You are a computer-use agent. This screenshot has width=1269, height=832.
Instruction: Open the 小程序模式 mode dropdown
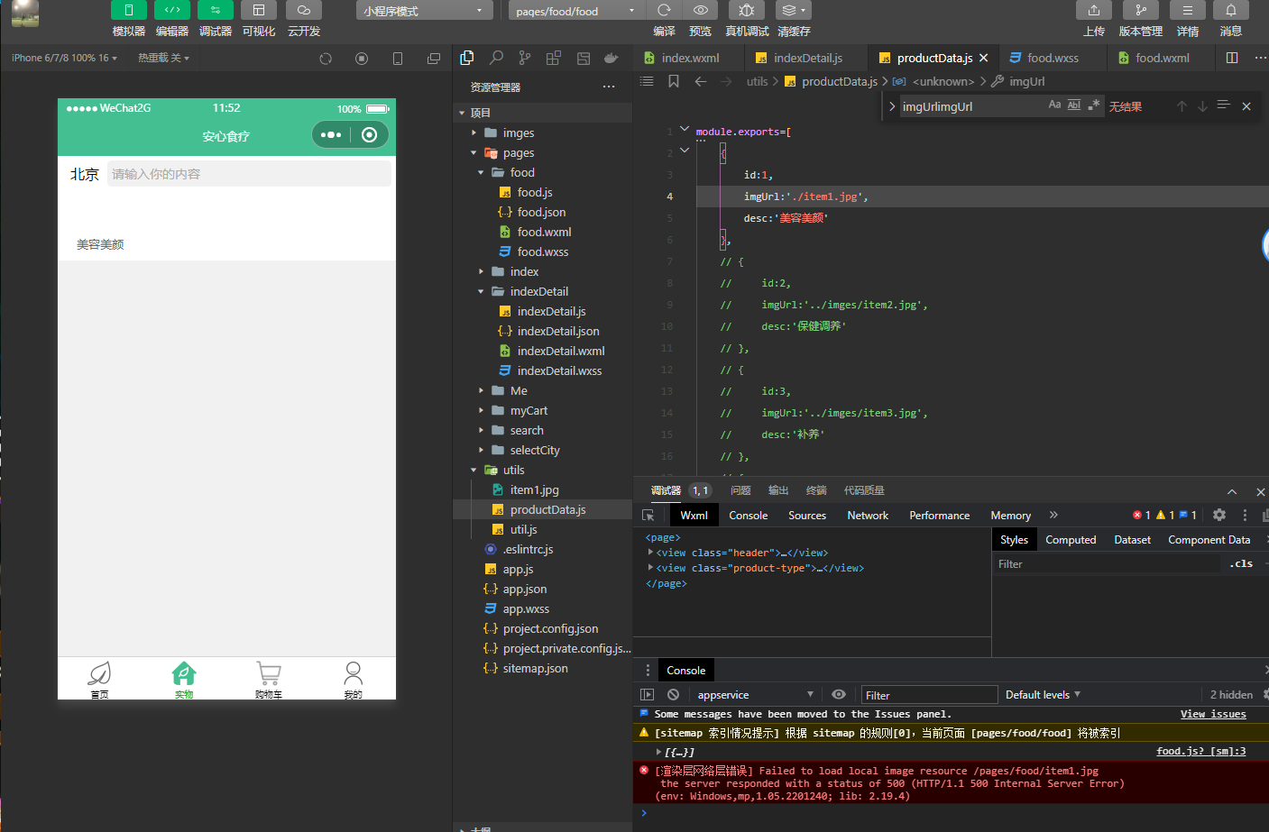[x=424, y=11]
